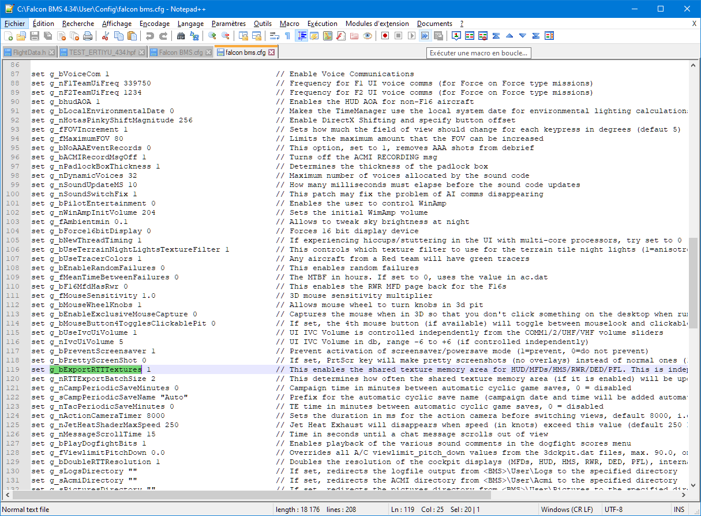Screen dimensions: 701x516
Task: Toggle word wrap toolbar icon
Action: [x=275, y=36]
